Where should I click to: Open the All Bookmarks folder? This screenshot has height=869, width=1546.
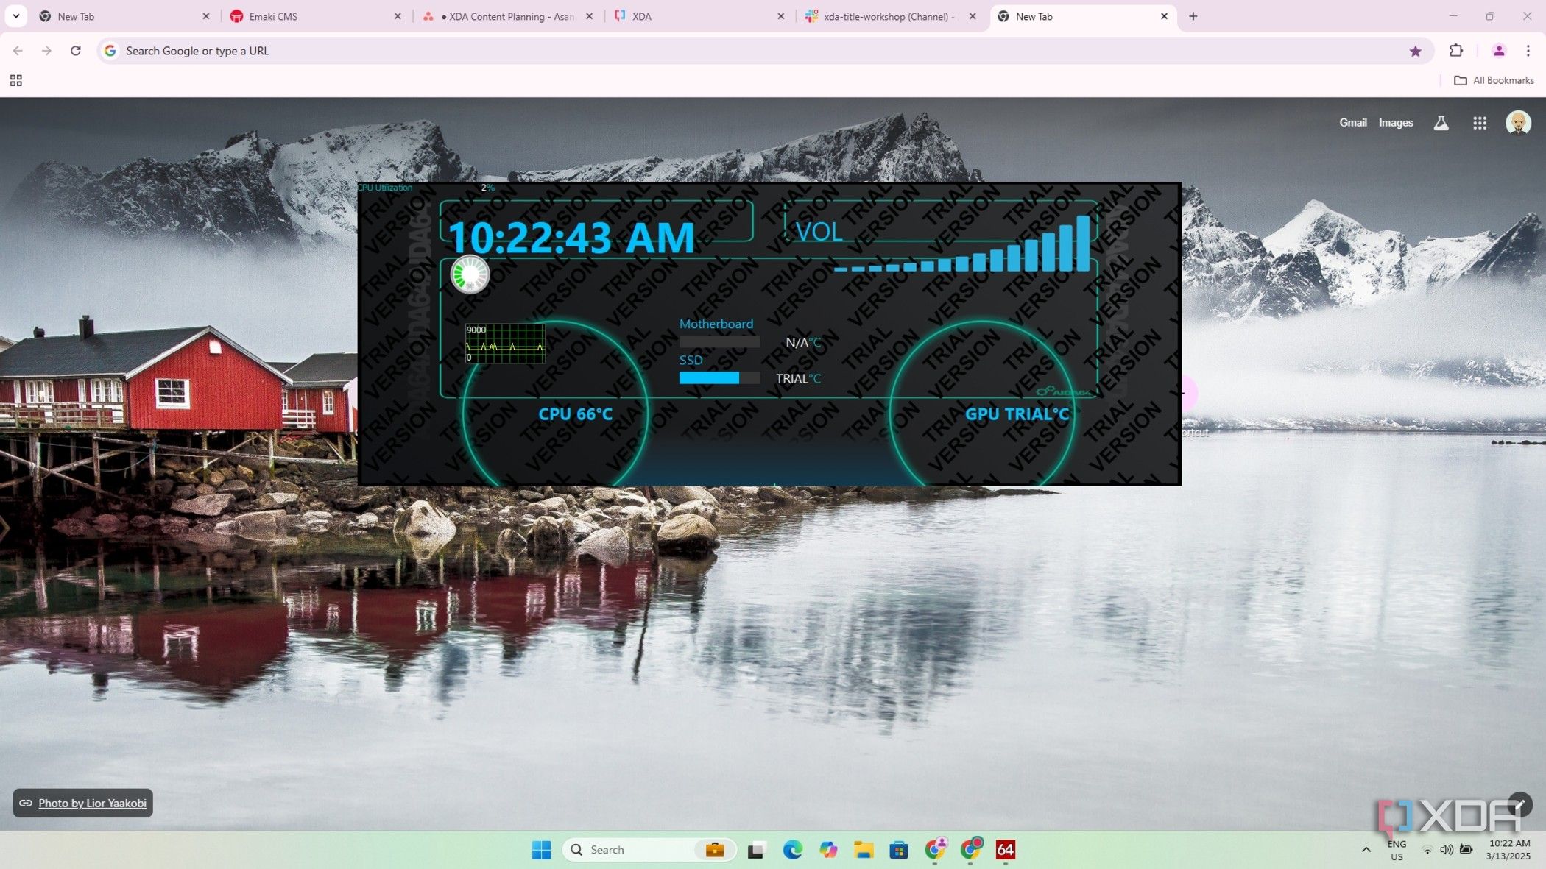[x=1494, y=80]
